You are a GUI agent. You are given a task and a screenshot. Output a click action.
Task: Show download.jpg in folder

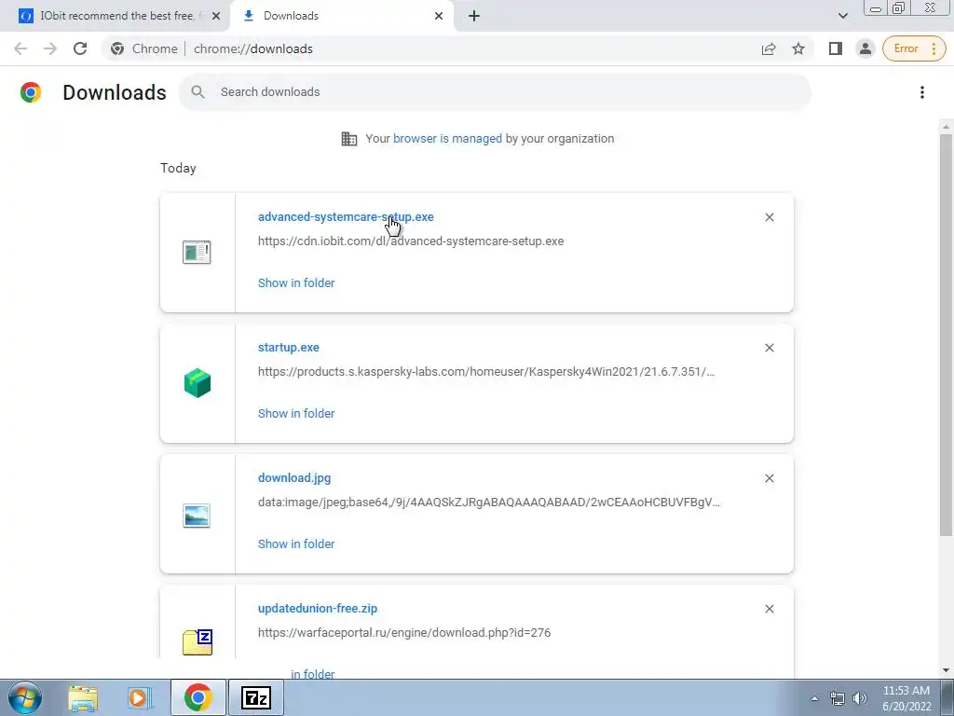[x=296, y=544]
